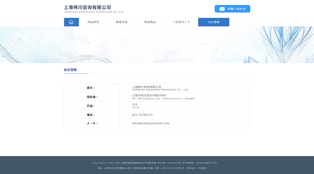Select 取扱商品 in the navigation bar
The height and width of the screenshot is (174, 314).
pyautogui.click(x=150, y=22)
